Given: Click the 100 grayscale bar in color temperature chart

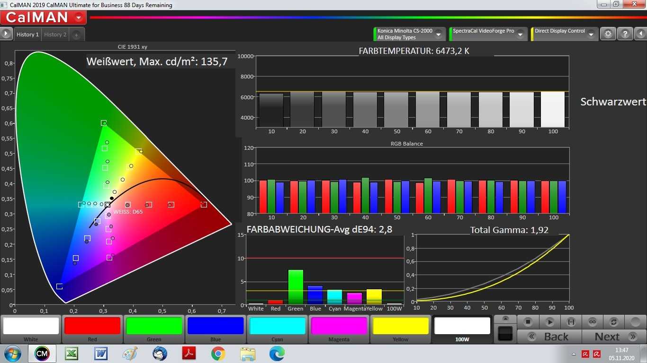Looking at the screenshot, I should [553, 109].
